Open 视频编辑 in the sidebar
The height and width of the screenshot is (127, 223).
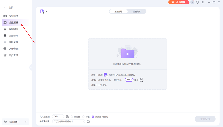pyautogui.click(x=15, y=29)
